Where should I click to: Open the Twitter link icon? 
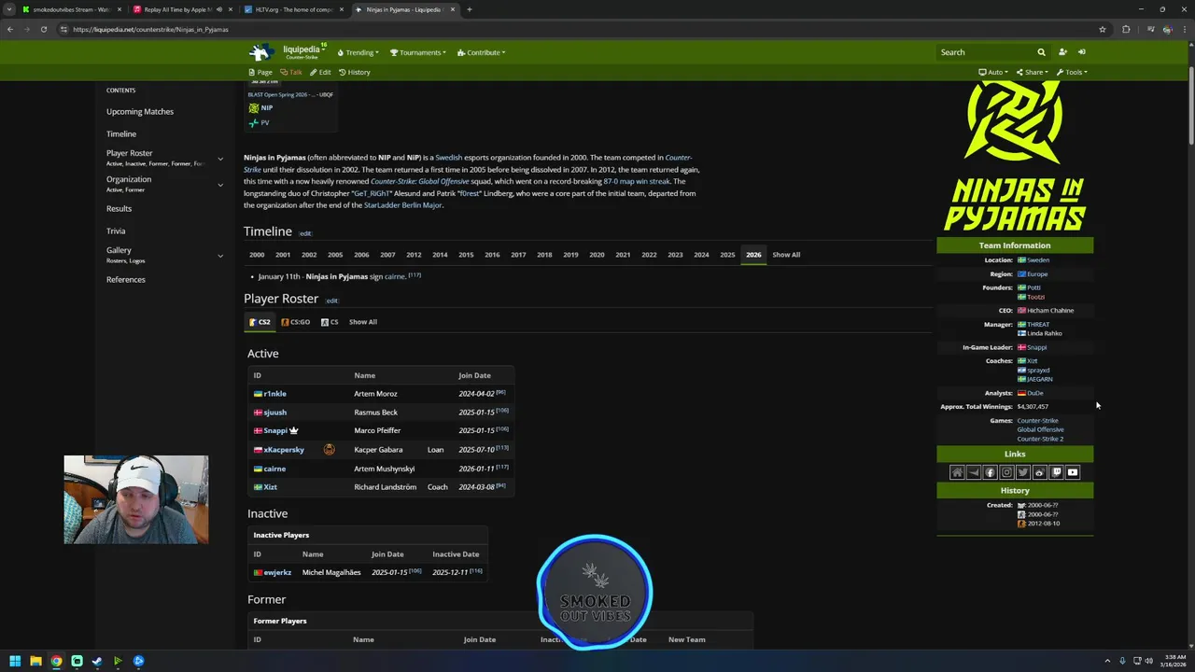coord(1023,472)
